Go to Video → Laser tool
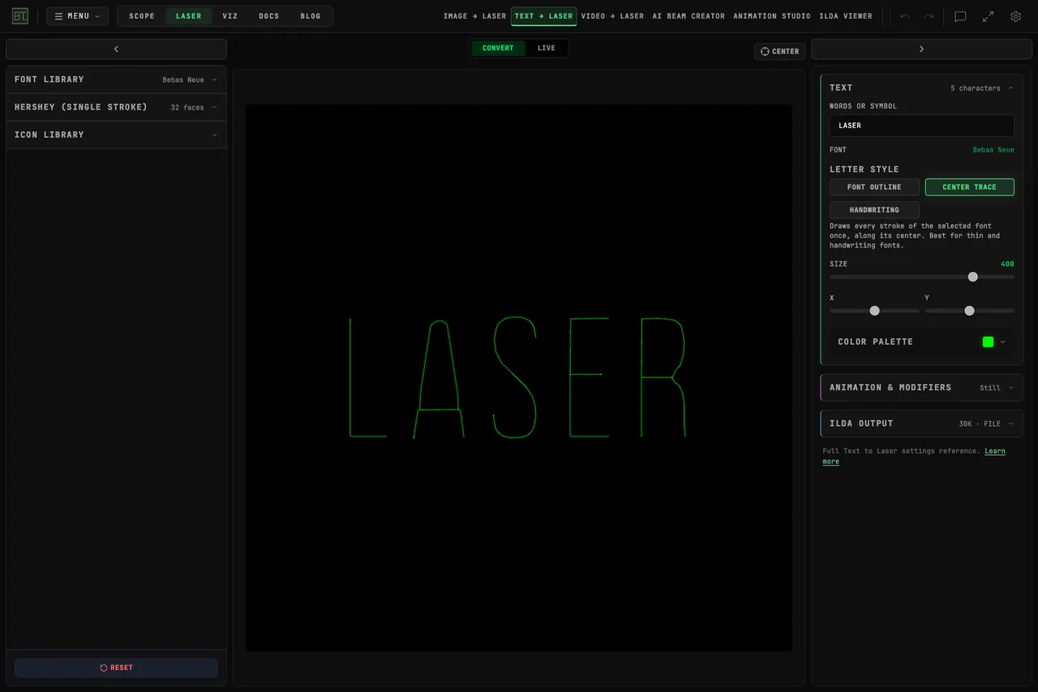The image size is (1038, 692). point(612,16)
